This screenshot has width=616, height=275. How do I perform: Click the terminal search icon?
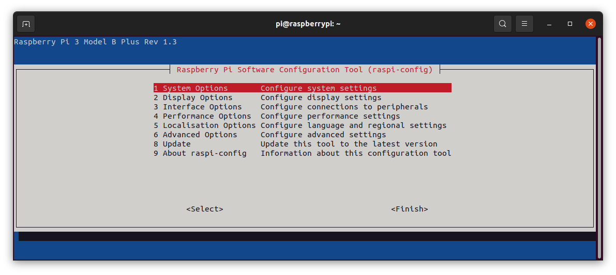point(502,24)
